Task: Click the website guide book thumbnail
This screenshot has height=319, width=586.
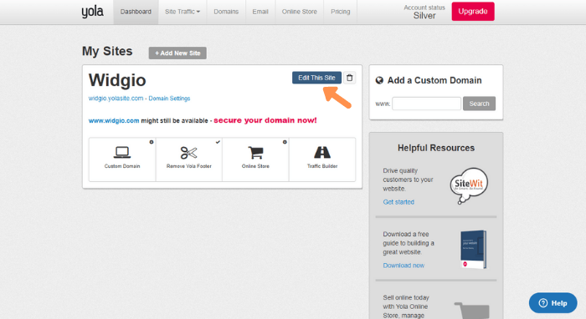Action: [x=474, y=250]
